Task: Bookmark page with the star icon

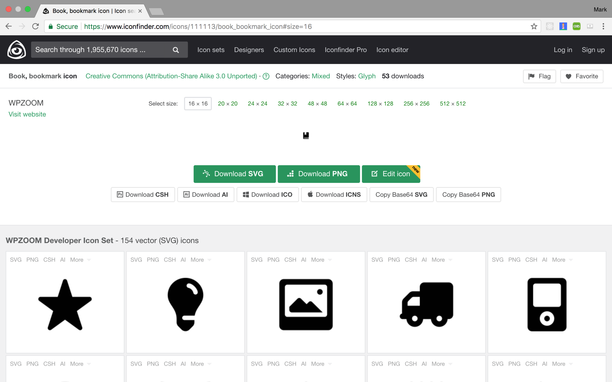Action: (x=534, y=26)
